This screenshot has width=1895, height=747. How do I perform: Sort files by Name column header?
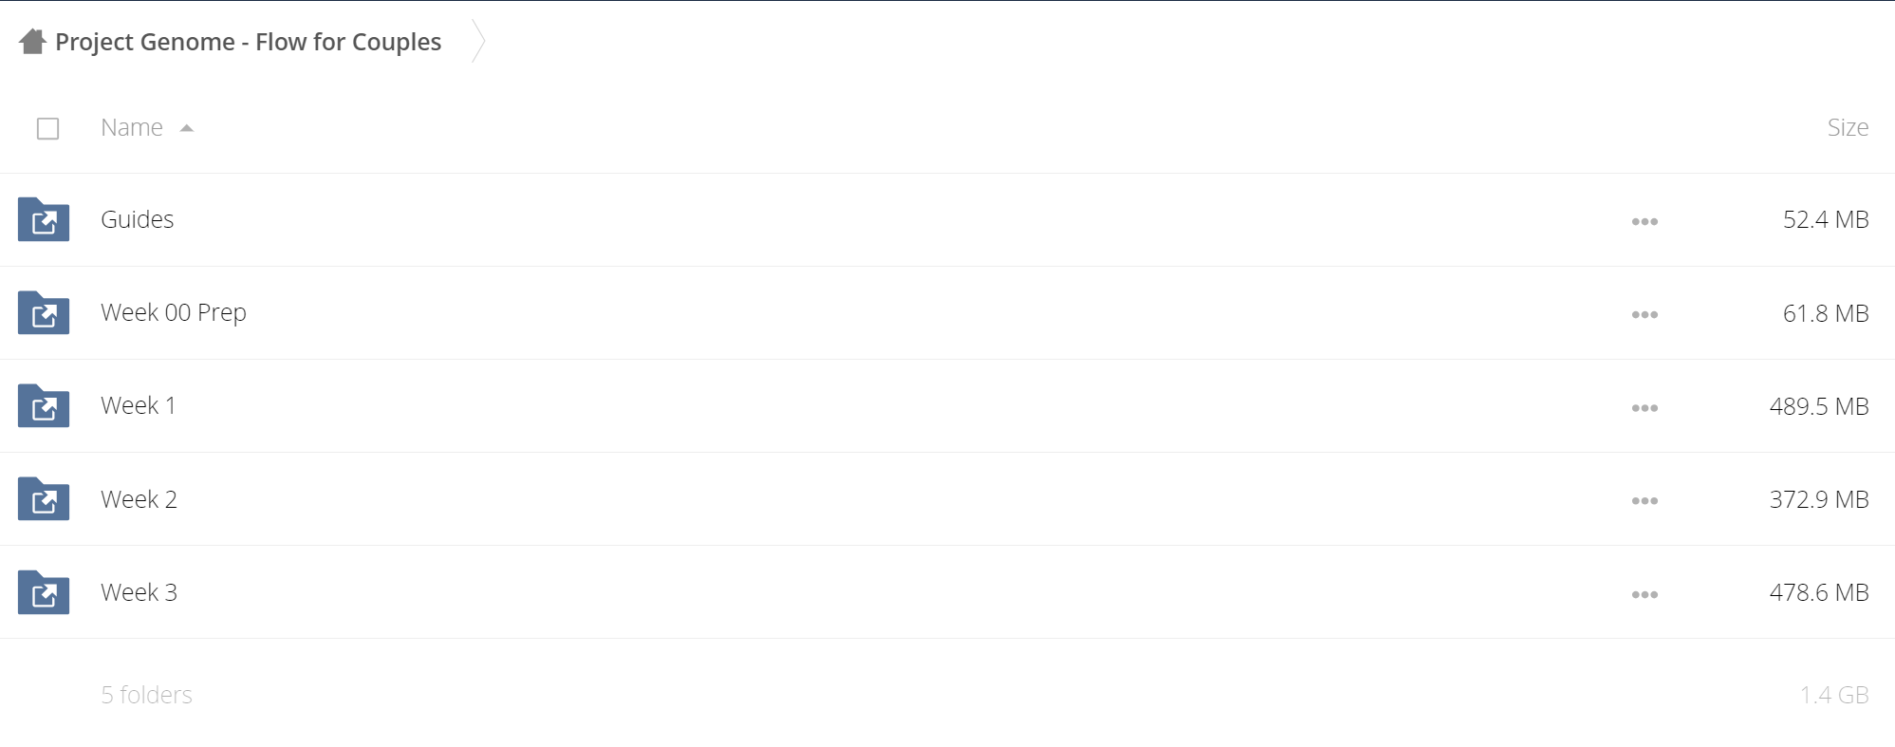(132, 127)
